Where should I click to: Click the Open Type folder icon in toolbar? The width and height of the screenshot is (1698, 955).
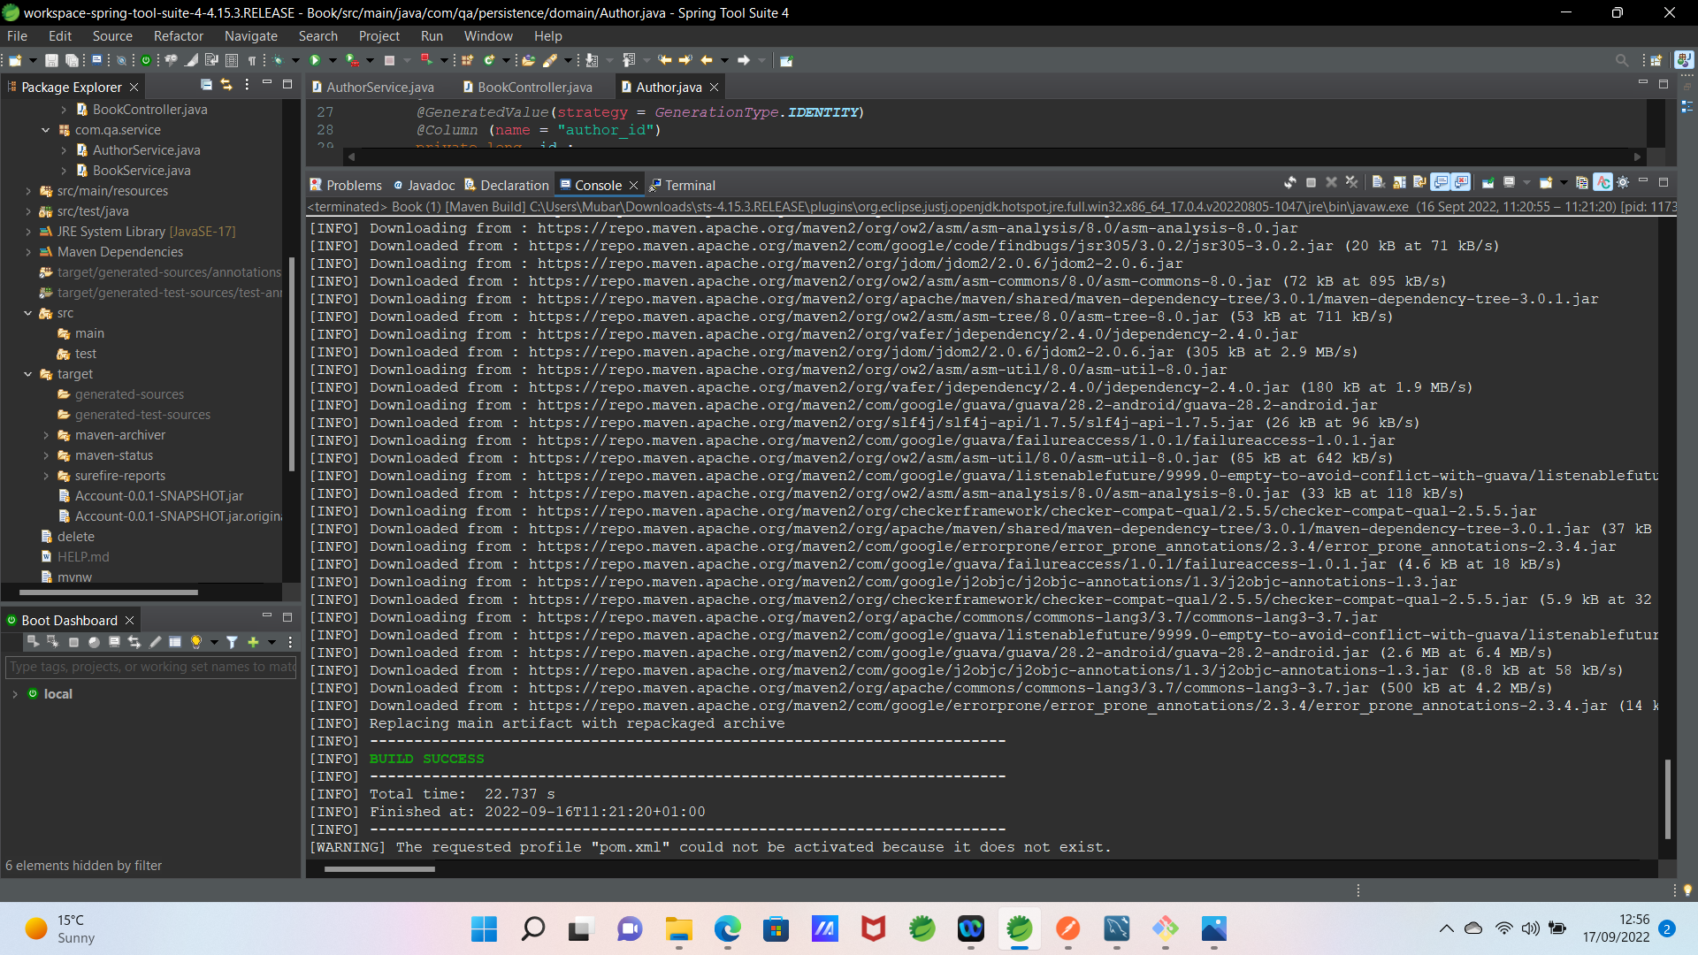coord(528,60)
